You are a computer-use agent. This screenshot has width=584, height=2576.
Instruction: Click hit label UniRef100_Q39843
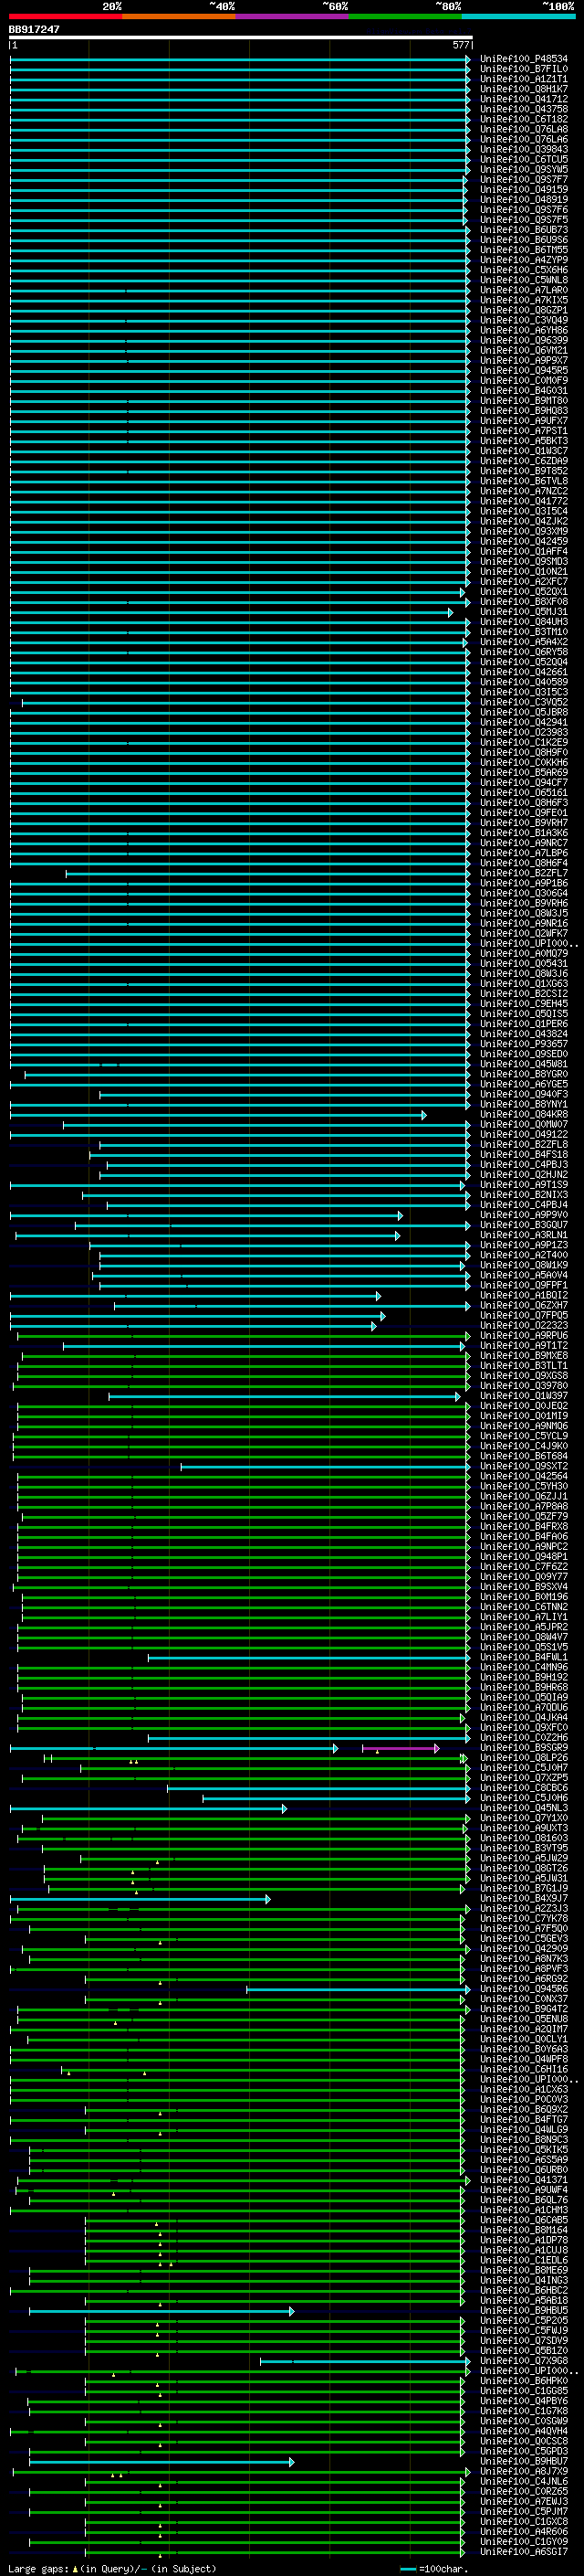523,149
